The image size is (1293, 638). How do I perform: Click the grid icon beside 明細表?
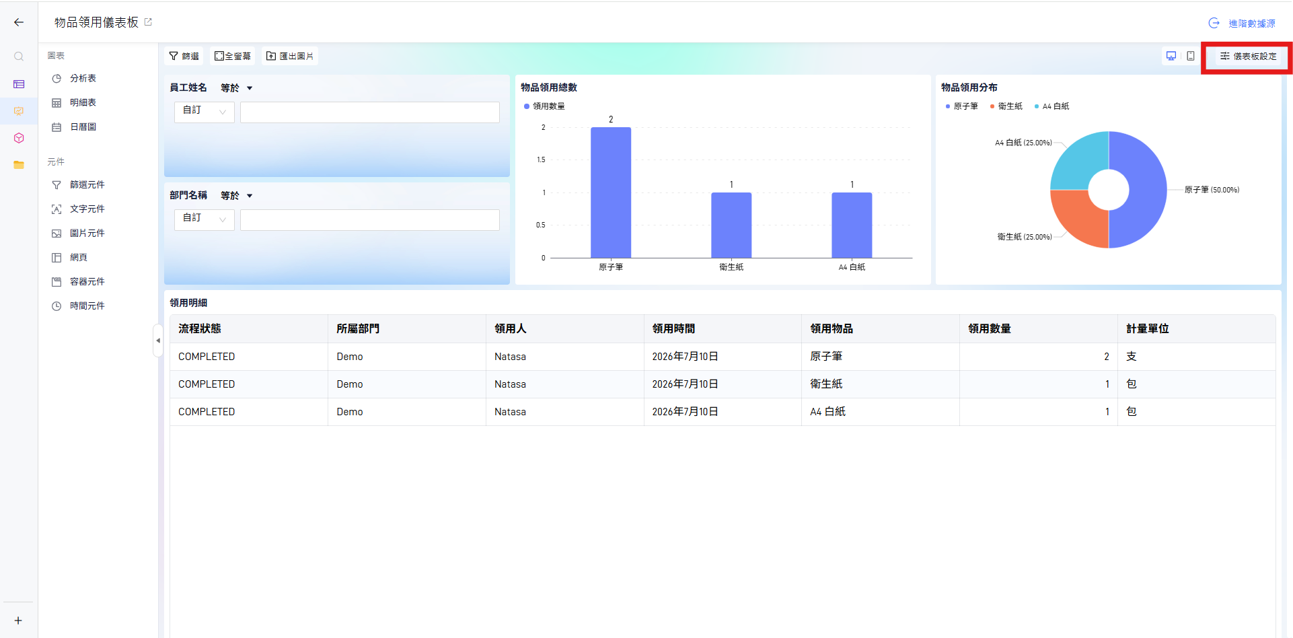57,102
